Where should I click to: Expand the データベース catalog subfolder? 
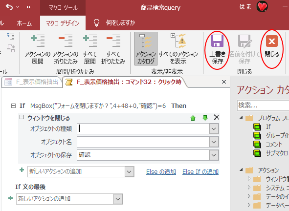pos(249,205)
